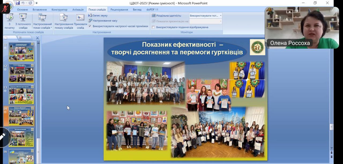Click the Undo arrow in quick access toolbar

pos(24,3)
